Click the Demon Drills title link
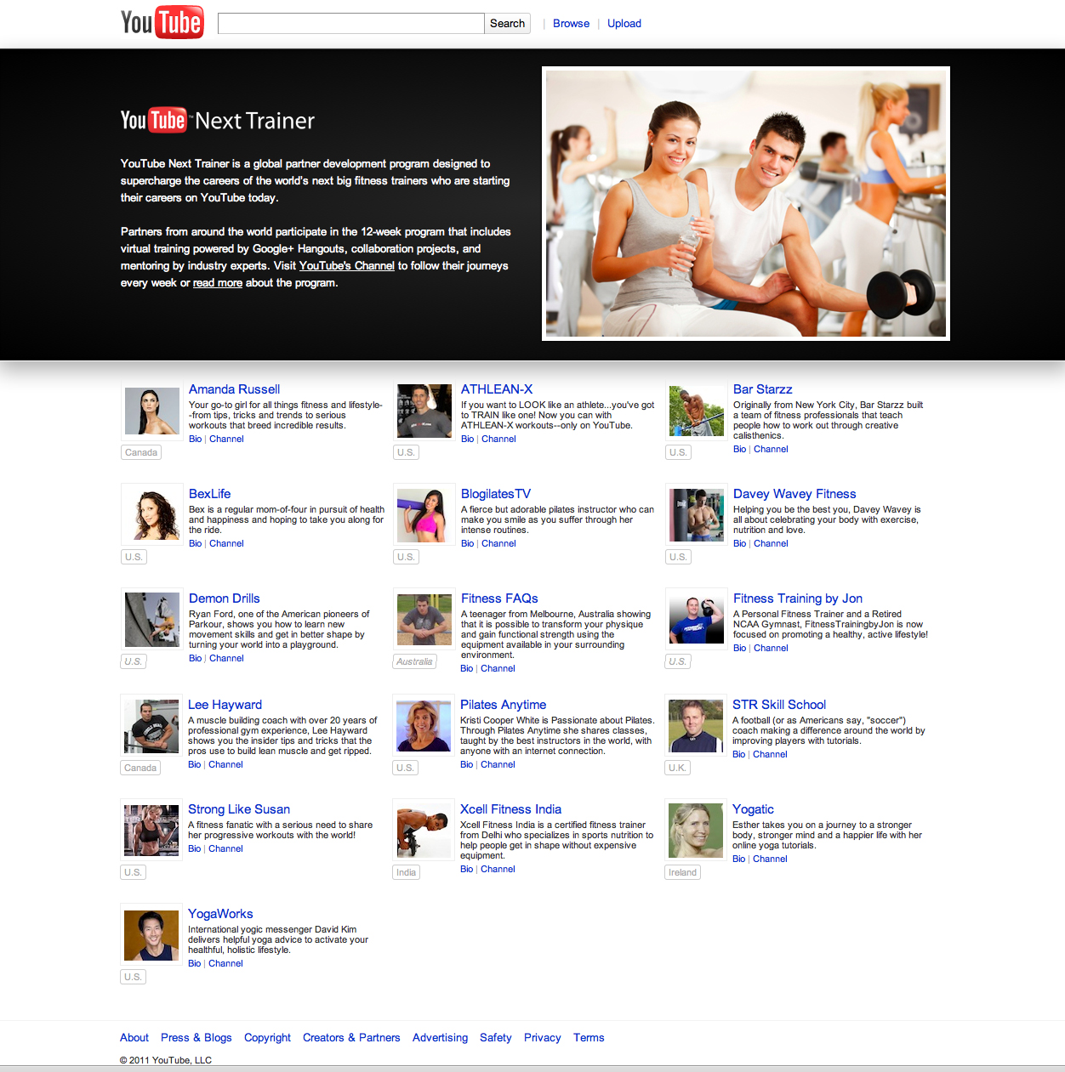 point(225,598)
